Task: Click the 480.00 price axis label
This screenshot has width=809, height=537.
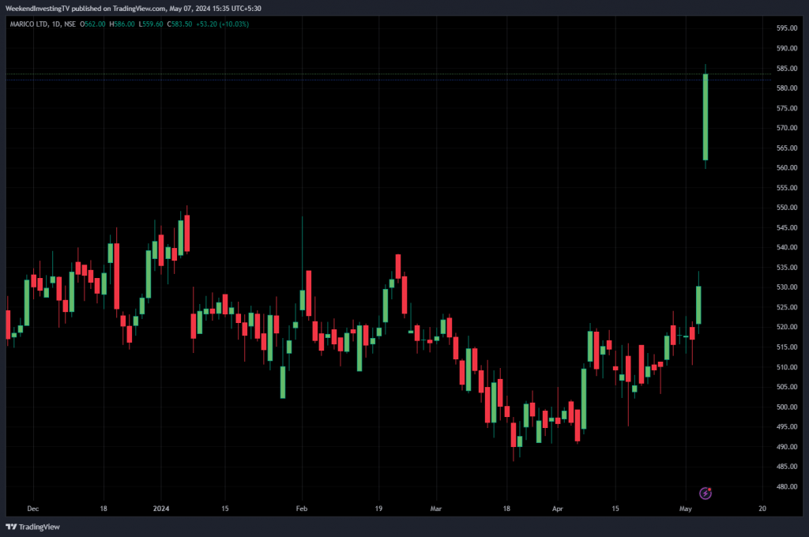Action: click(786, 486)
